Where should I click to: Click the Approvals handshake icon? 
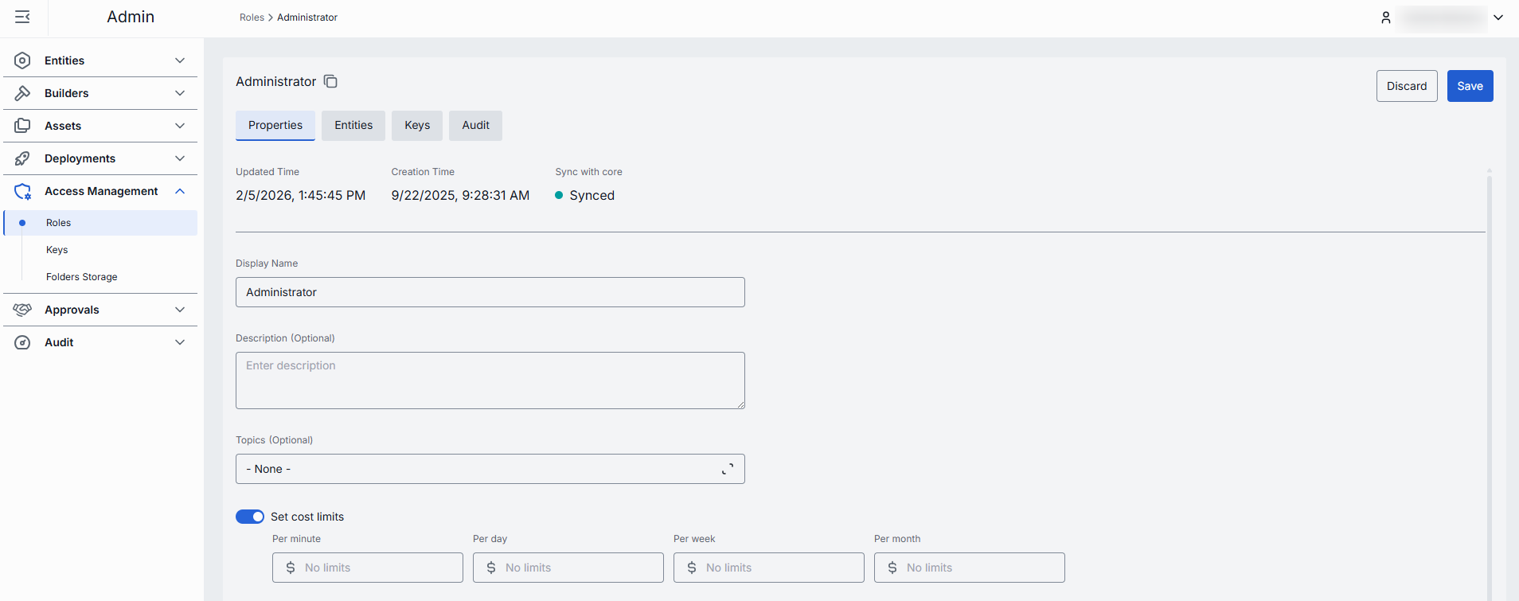(22, 310)
